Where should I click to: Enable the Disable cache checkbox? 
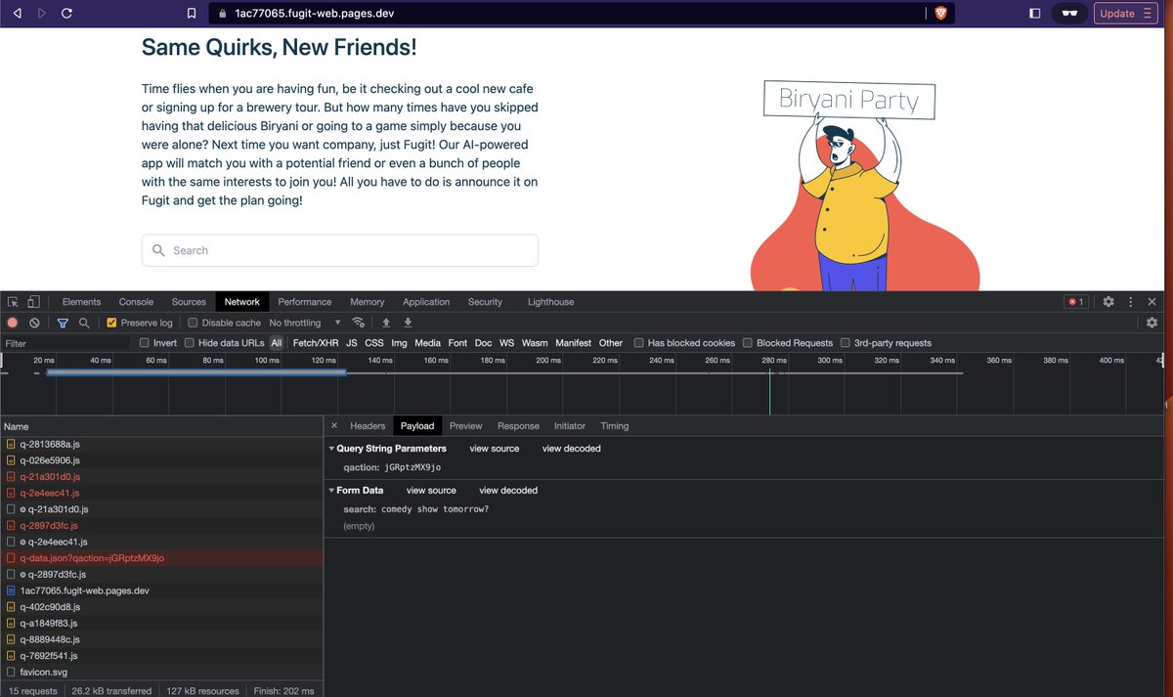tap(193, 323)
